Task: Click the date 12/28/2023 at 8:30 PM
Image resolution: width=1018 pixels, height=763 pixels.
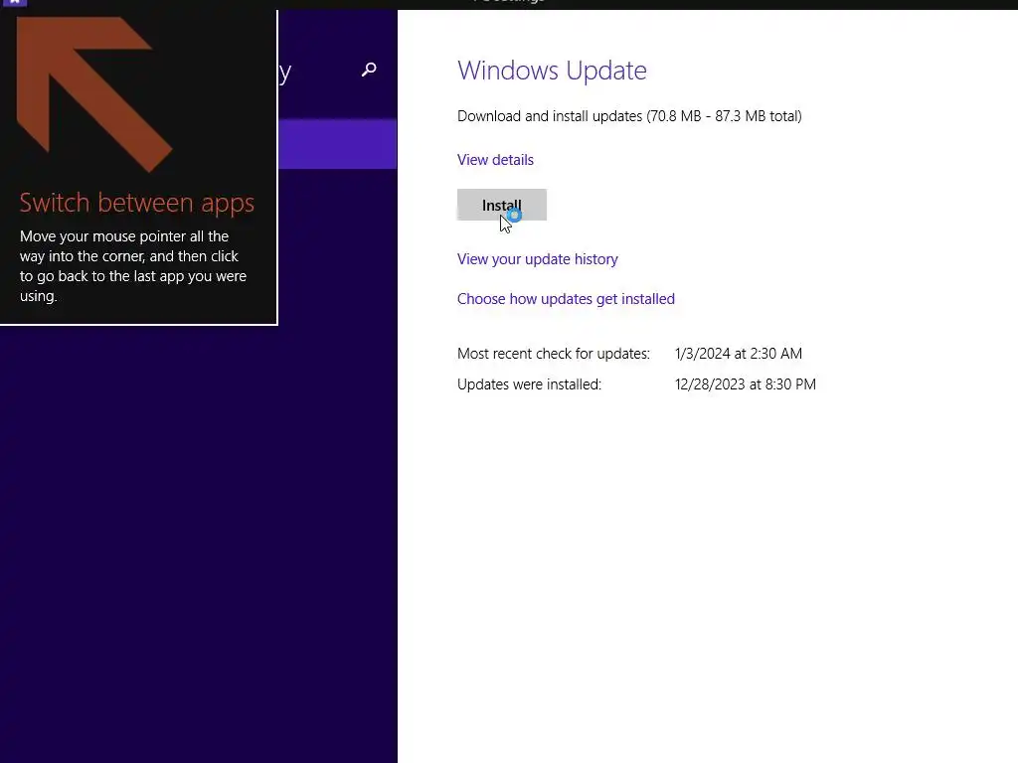Action: pos(746,384)
